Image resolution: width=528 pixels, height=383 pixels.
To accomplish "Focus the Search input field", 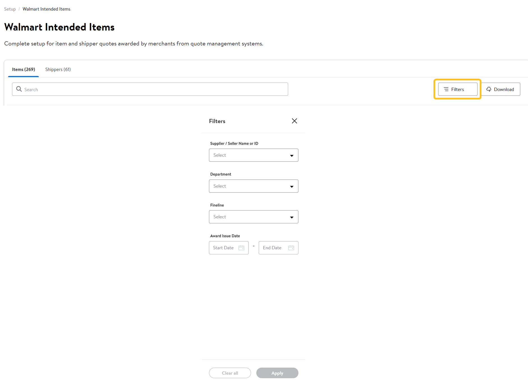I will click(x=150, y=89).
